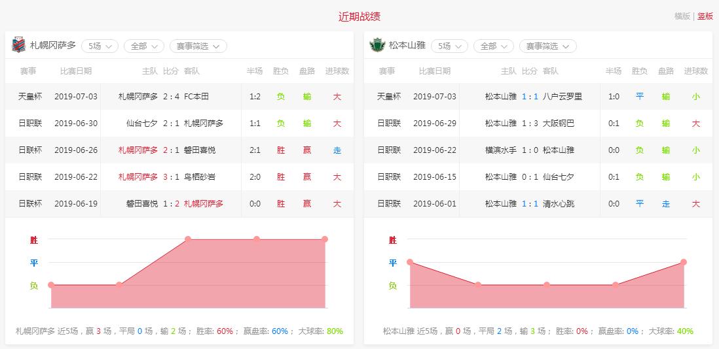This screenshot has height=349, width=719.
Task: Click FC本田 in the 2019-07-03 match
Action: pyautogui.click(x=196, y=97)
